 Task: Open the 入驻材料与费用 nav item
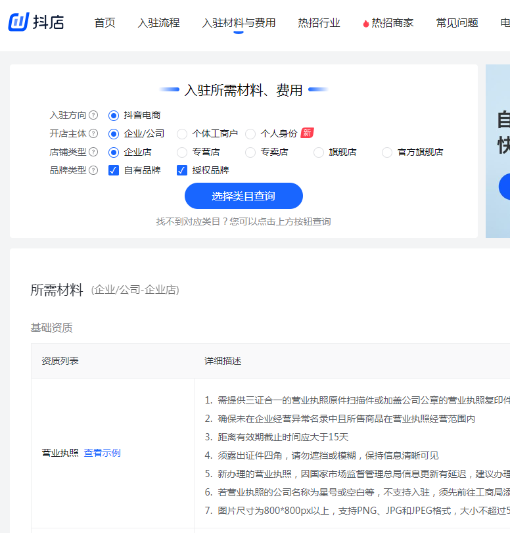239,23
